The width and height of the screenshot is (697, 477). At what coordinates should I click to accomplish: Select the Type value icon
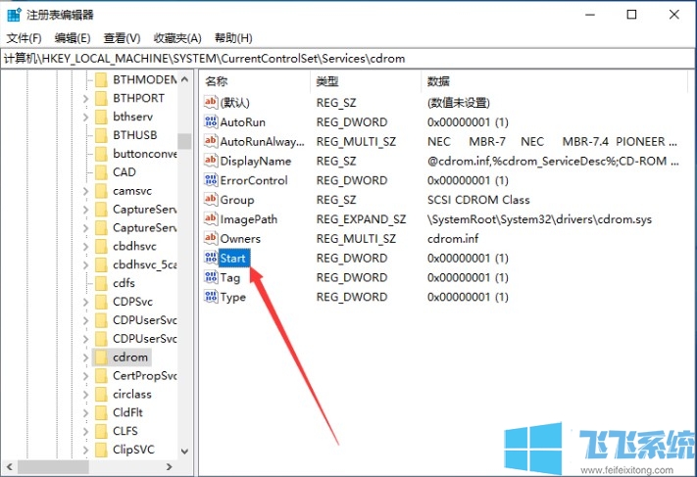click(x=210, y=297)
